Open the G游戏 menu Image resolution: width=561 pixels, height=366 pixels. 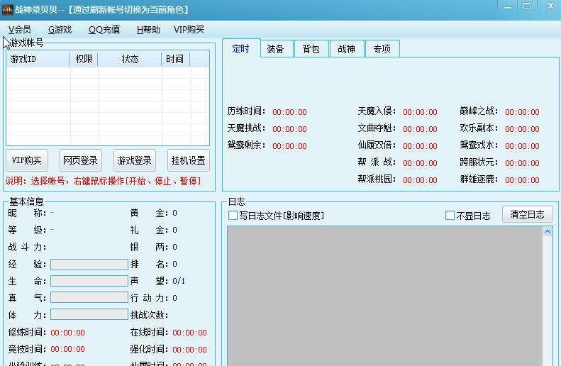60,30
